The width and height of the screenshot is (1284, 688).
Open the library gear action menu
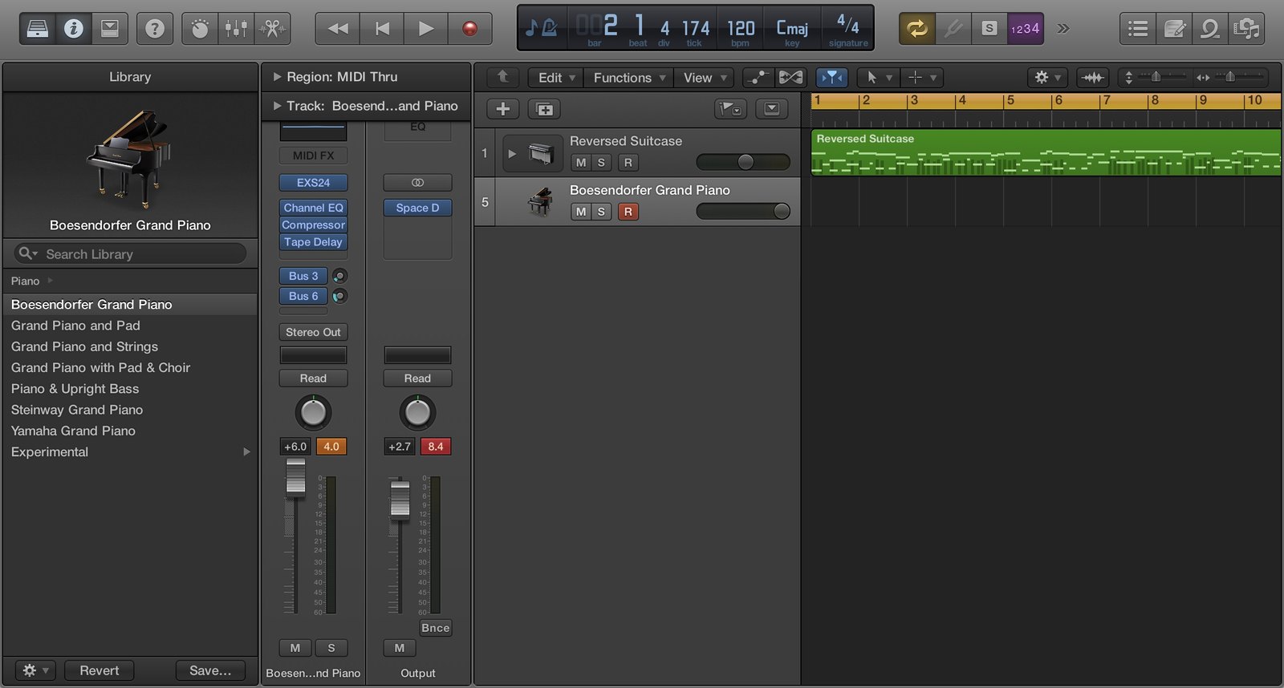click(35, 670)
